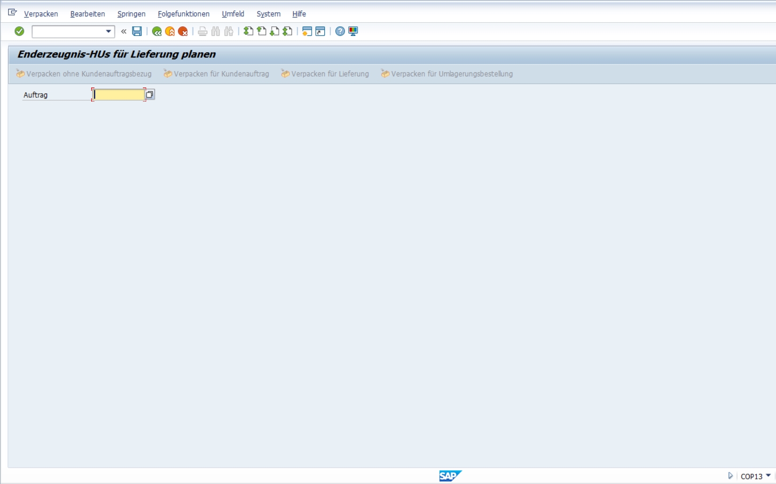Click the Create Shortcut icon

320,32
